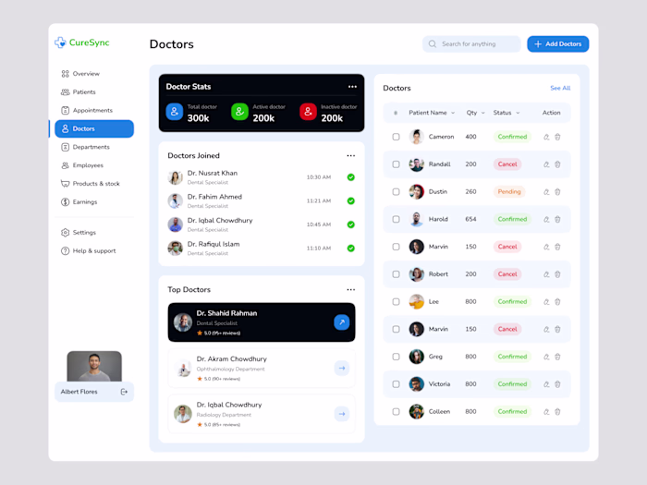This screenshot has height=485, width=647.
Task: Tick the checkbox for Lee
Action: pos(396,302)
